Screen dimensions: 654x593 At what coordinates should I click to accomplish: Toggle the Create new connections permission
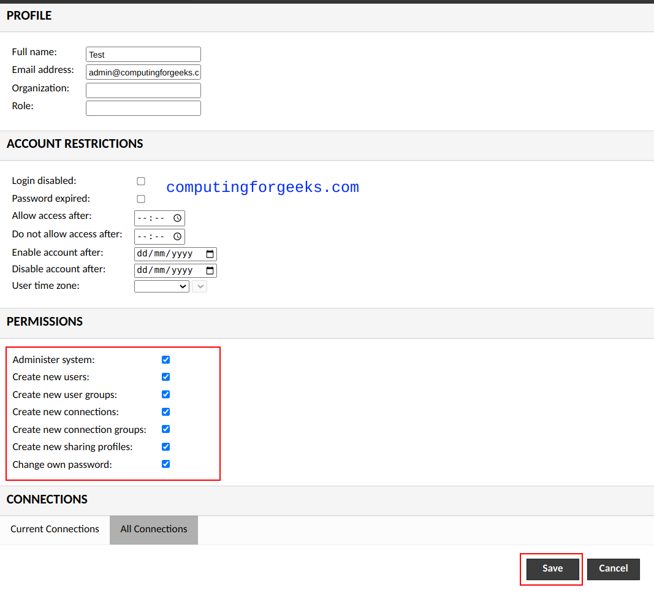(x=165, y=411)
